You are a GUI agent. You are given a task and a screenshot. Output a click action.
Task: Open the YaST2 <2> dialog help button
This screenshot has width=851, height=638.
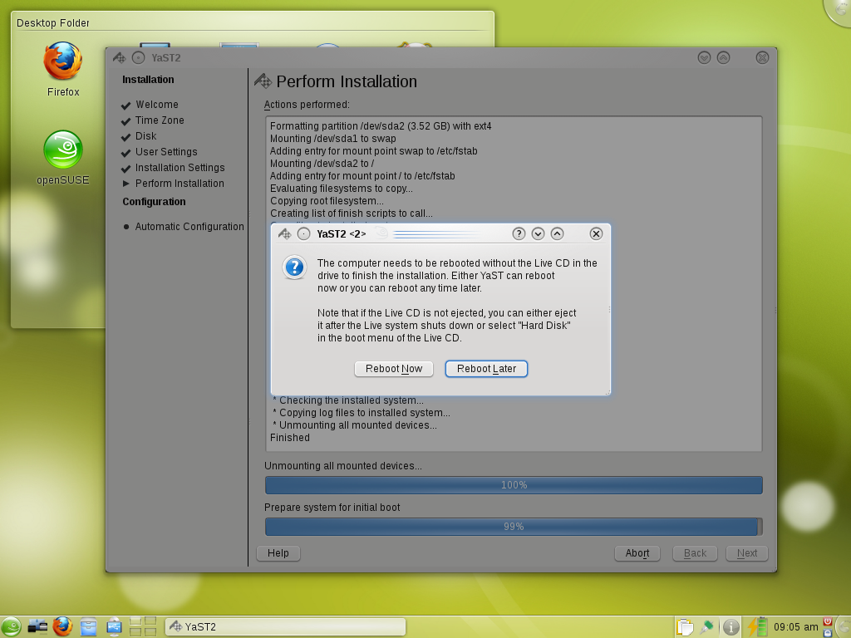click(519, 233)
